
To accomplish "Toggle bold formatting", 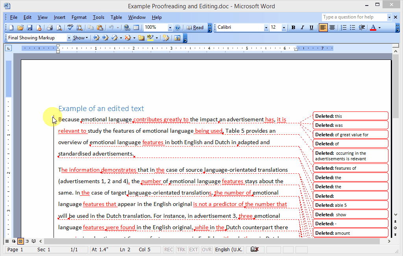I will [293, 28].
